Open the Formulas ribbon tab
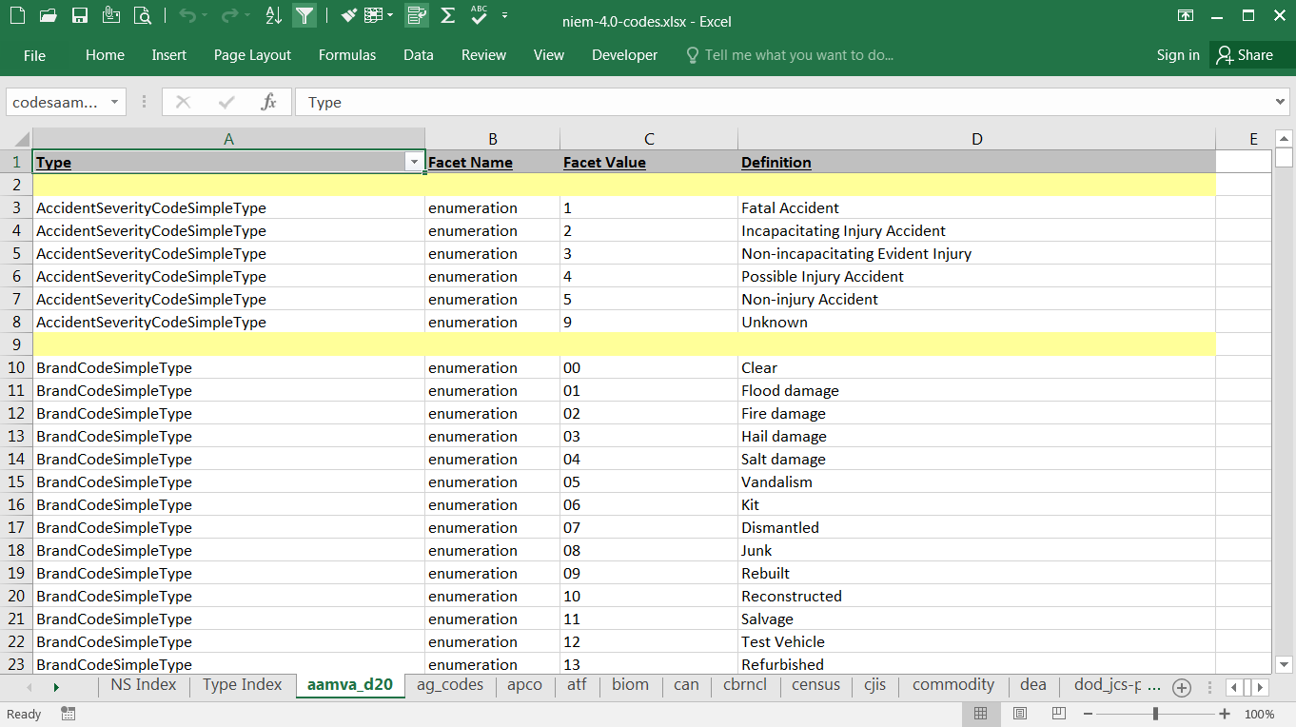1296x727 pixels. 346,55
